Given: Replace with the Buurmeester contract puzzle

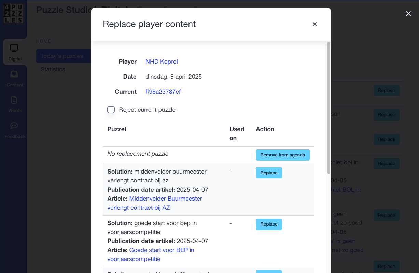Looking at the screenshot, I should (x=269, y=173).
